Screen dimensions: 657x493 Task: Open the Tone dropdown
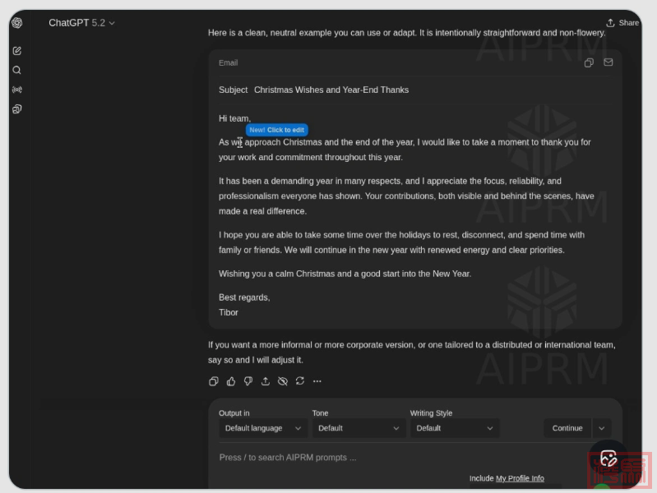359,428
